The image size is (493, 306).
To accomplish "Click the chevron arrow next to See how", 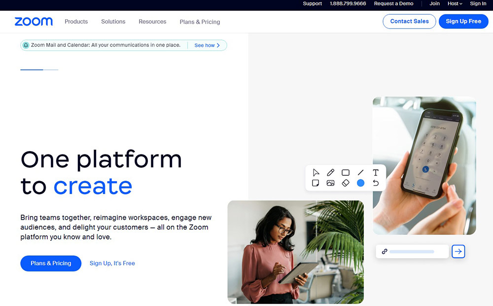I will (218, 45).
